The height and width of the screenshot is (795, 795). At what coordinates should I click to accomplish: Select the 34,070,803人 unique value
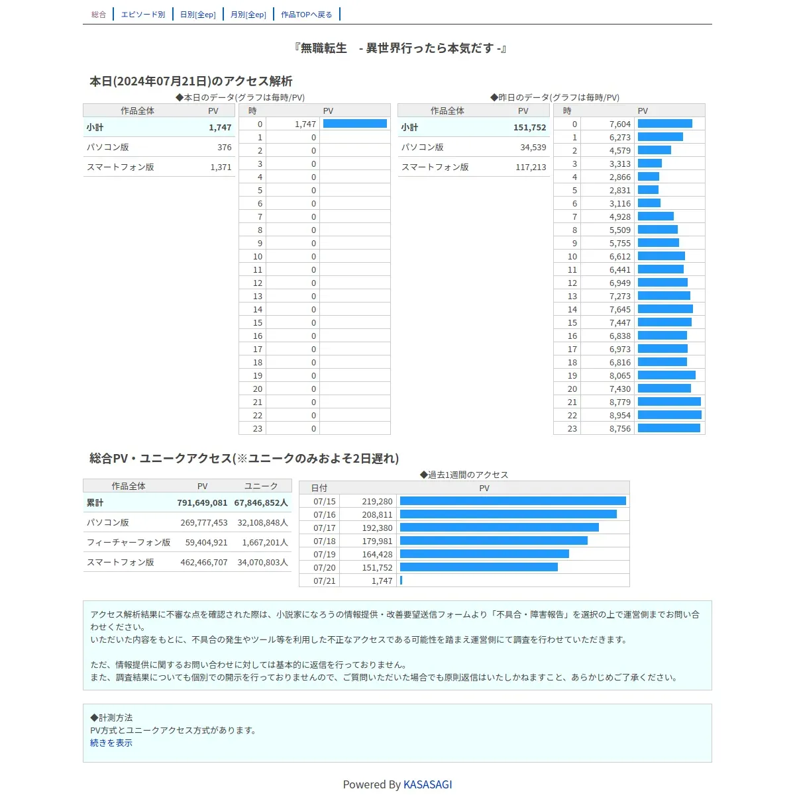click(x=263, y=562)
